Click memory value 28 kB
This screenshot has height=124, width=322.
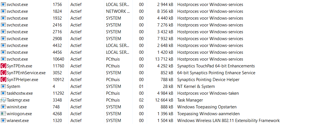coord(168,86)
